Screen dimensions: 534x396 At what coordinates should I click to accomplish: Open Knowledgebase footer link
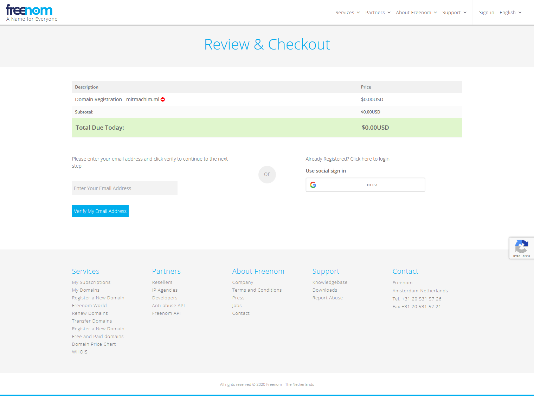tap(330, 283)
